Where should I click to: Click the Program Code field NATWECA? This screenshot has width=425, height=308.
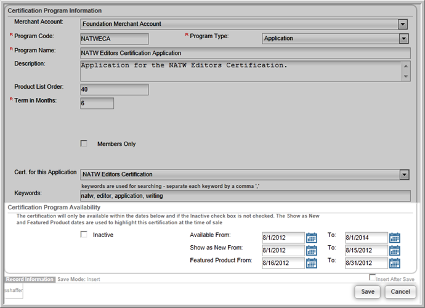click(115, 39)
